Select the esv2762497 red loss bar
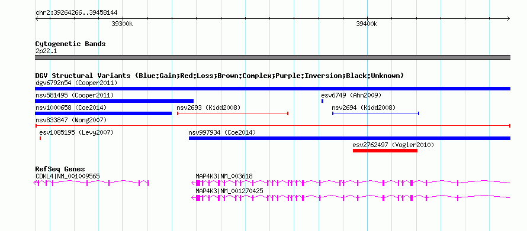Image resolution: width=527 pixels, height=231 pixels. pos(385,151)
